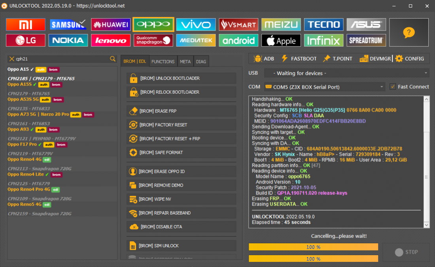
Task: Run BROM Erase FRP
Action: click(182, 111)
